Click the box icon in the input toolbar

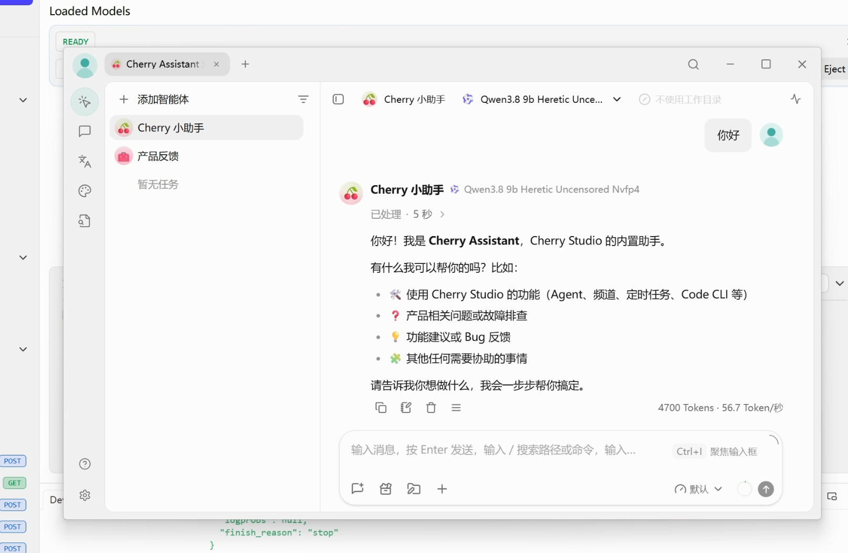[386, 489]
